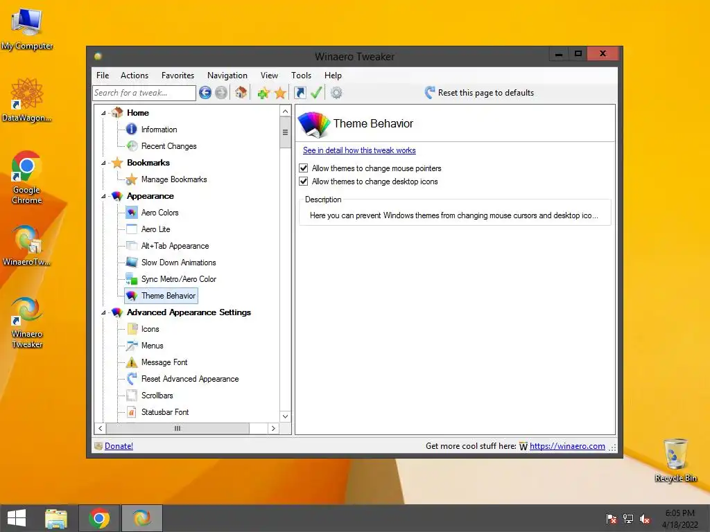Collapse the Home tree node
The height and width of the screenshot is (532, 710).
pos(103,113)
